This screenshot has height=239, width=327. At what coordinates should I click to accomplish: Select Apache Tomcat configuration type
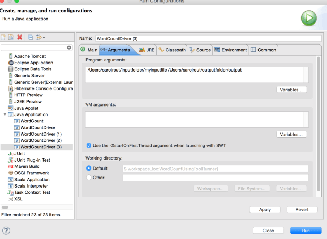tap(30, 56)
